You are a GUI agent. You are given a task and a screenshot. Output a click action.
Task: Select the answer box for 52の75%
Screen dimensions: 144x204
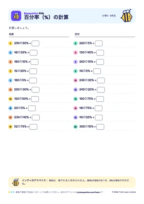tap(34, 127)
